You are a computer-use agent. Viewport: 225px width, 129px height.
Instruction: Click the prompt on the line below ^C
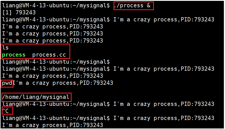pyautogui.click(x=56, y=118)
